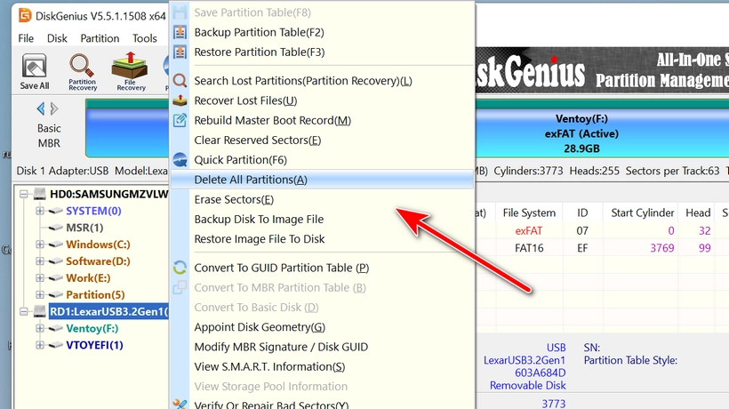Open the Partition menu
729x409 pixels.
point(100,38)
